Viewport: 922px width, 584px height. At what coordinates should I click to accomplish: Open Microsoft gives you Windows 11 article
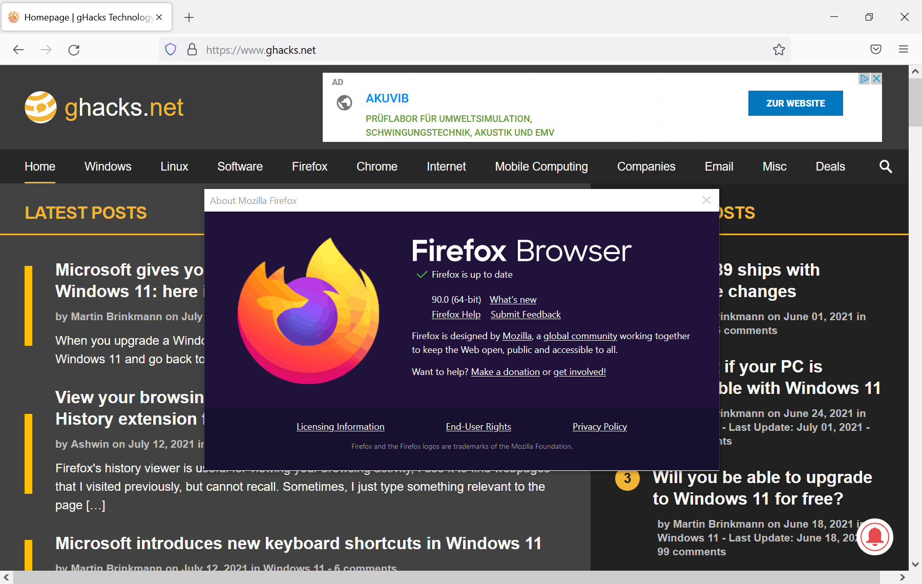click(130, 280)
